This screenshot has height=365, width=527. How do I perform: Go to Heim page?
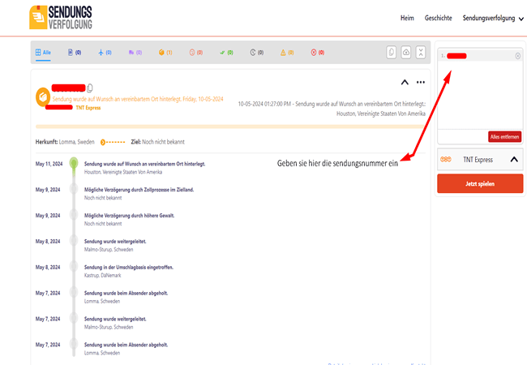point(407,18)
